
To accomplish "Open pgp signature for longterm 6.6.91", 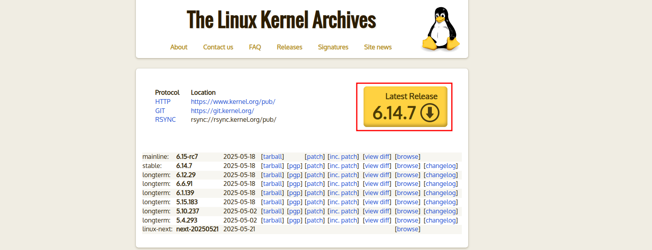I will pyautogui.click(x=294, y=184).
